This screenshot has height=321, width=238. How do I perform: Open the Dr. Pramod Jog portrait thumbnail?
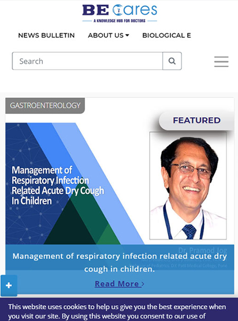pyautogui.click(x=188, y=186)
